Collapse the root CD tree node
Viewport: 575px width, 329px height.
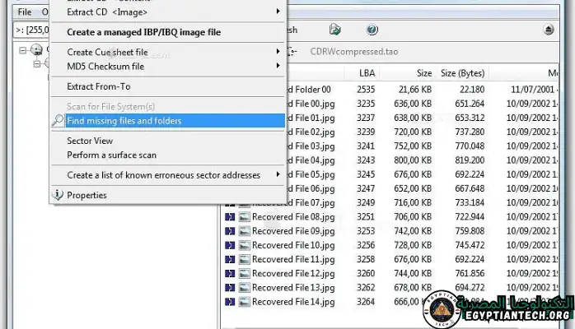click(x=21, y=50)
